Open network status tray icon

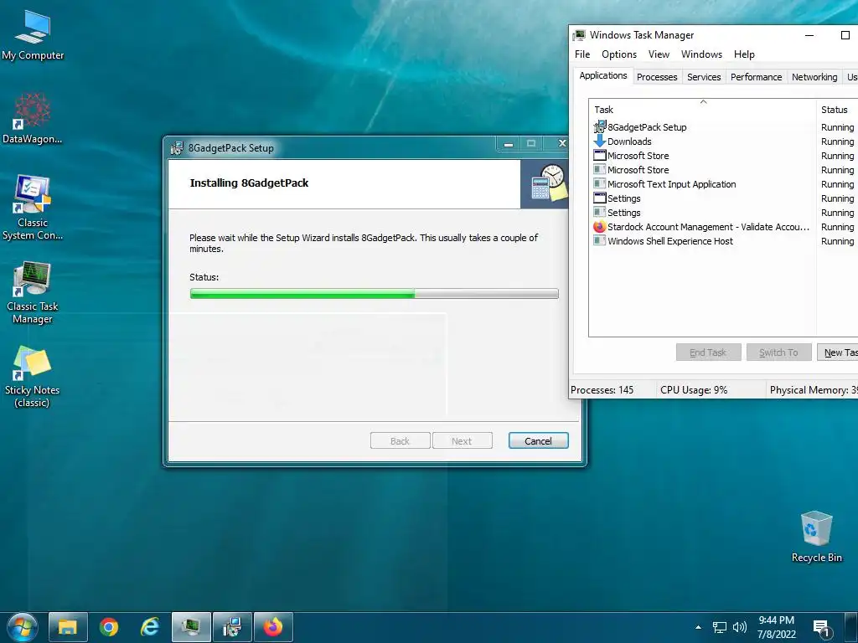(719, 628)
